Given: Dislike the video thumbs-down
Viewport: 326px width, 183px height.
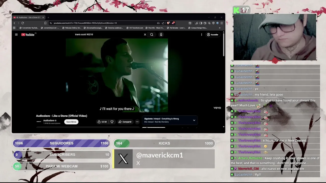Looking at the screenshot, I should pos(112,122).
